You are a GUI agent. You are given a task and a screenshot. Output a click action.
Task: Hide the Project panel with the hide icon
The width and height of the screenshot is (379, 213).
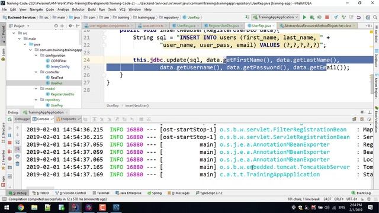[x=78, y=26]
